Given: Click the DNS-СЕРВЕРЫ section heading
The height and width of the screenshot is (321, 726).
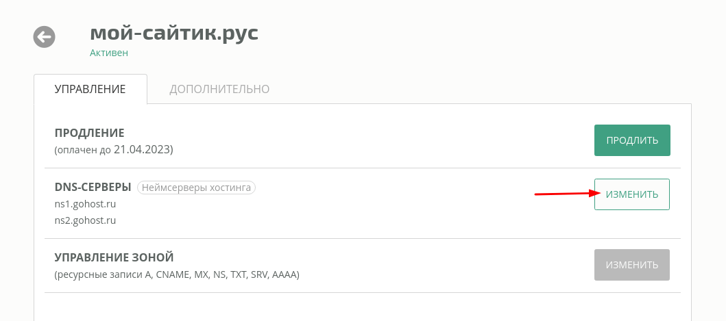Looking at the screenshot, I should (93, 187).
